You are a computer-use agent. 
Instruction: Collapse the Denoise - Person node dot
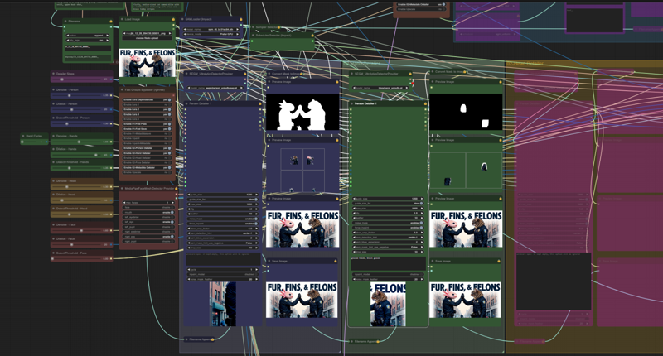click(x=53, y=90)
